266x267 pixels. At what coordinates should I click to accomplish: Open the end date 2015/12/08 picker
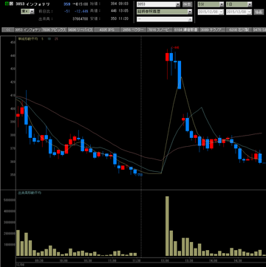coord(250,12)
